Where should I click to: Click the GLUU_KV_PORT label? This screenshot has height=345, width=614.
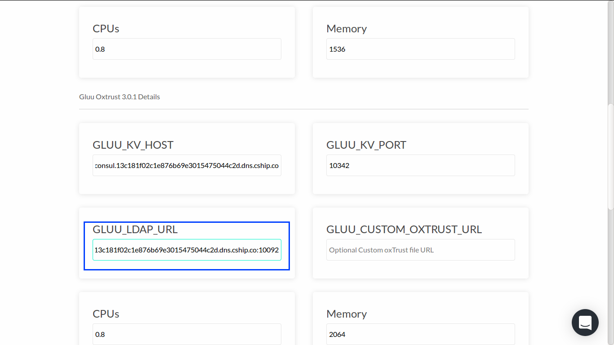coord(366,145)
